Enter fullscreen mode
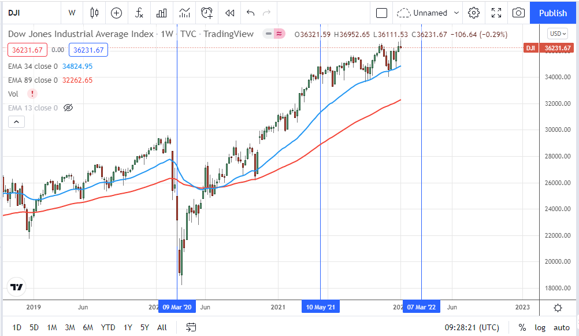 point(496,13)
